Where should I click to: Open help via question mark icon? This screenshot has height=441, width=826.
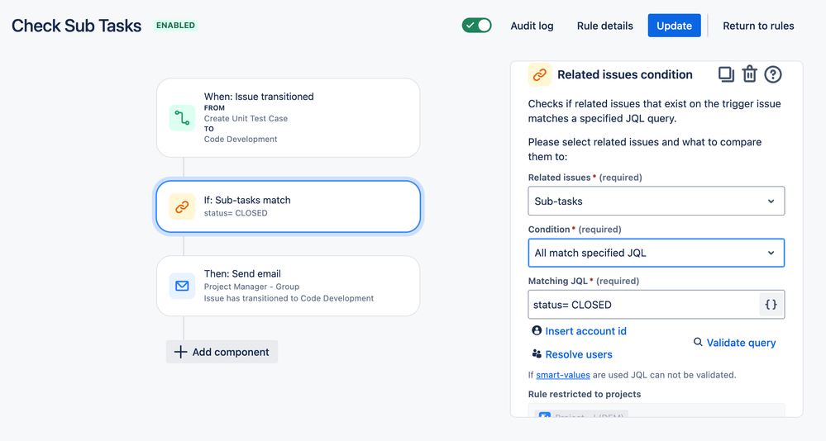coord(772,74)
